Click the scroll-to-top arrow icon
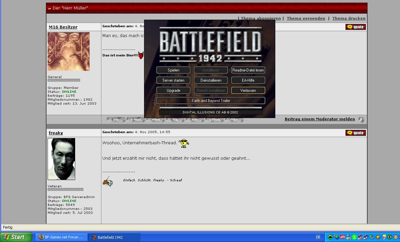This screenshot has width=400, height=242. coord(361,120)
